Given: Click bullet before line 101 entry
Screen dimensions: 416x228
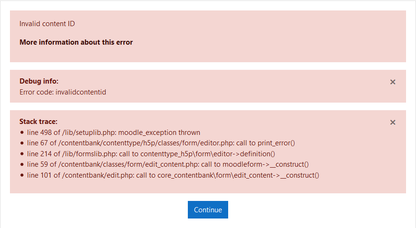Looking at the screenshot, I should click(22, 175).
